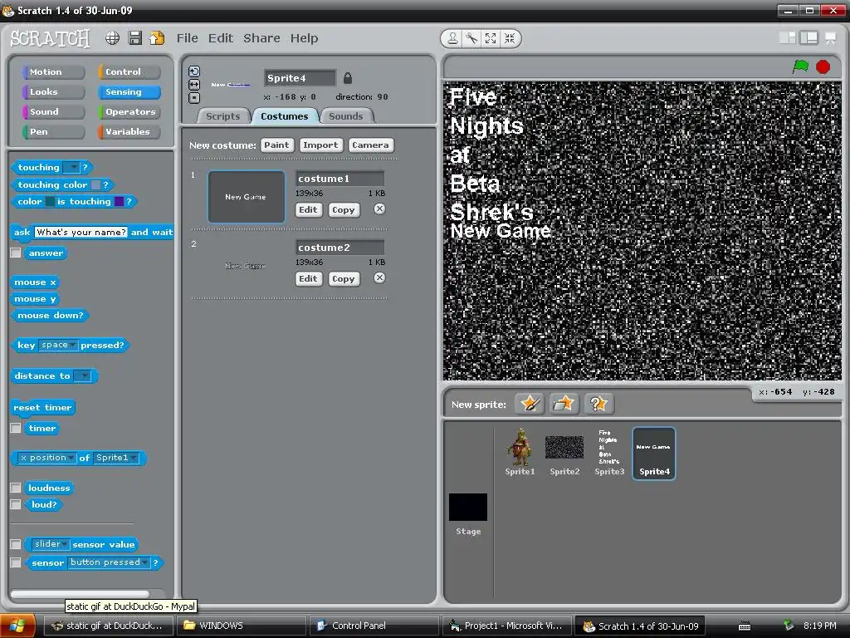Open the Help menu

[304, 38]
